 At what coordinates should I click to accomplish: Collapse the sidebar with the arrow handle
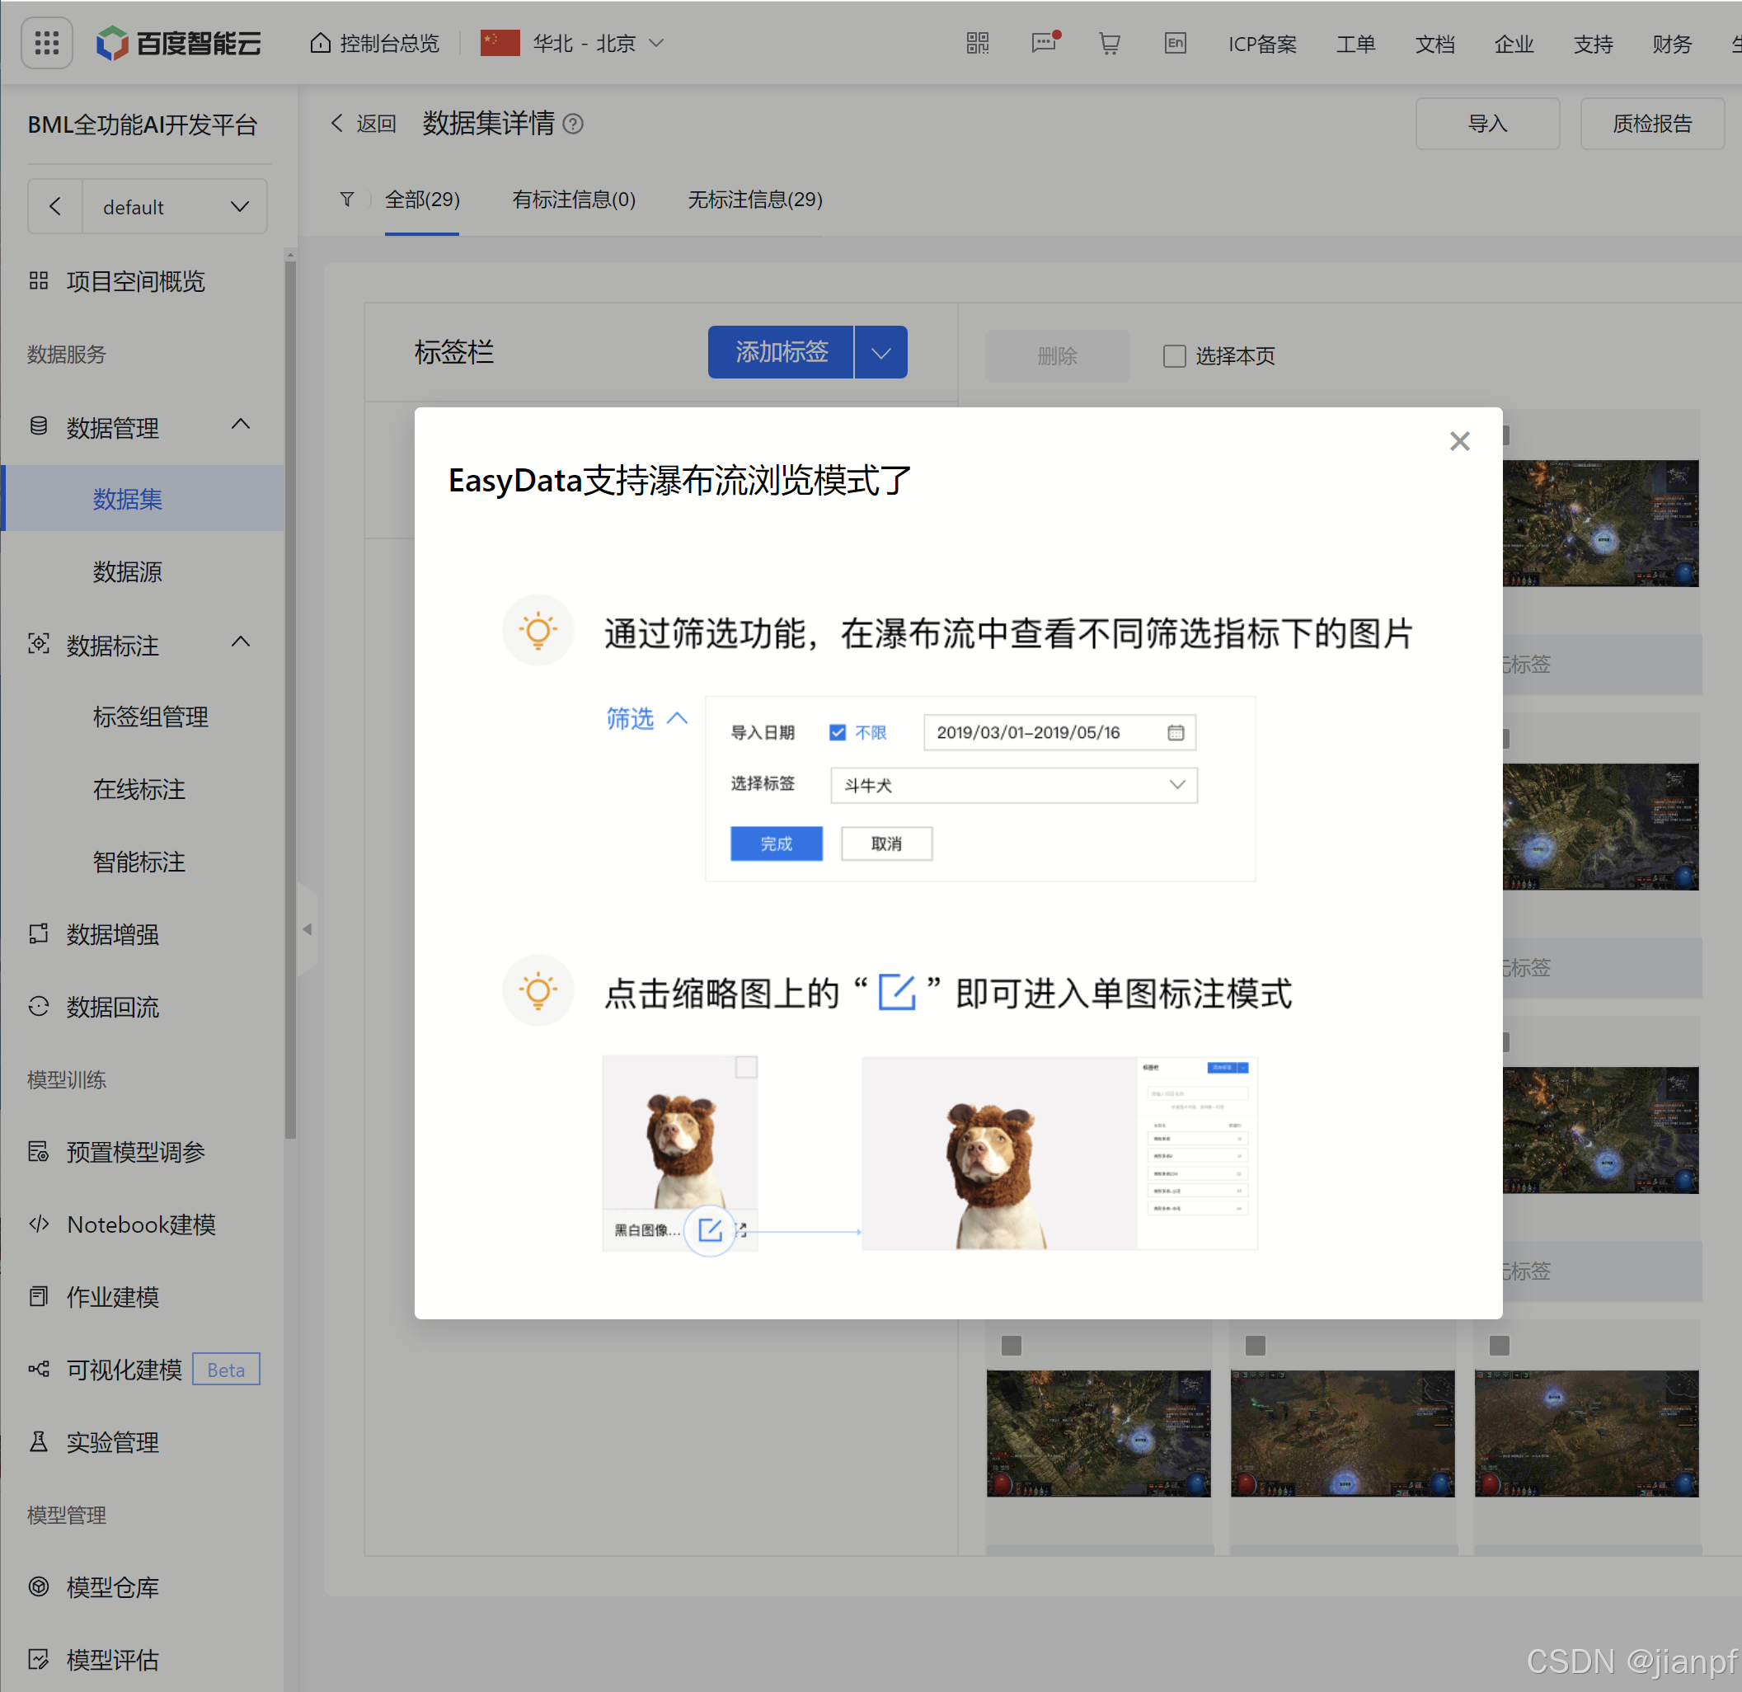coord(308,929)
